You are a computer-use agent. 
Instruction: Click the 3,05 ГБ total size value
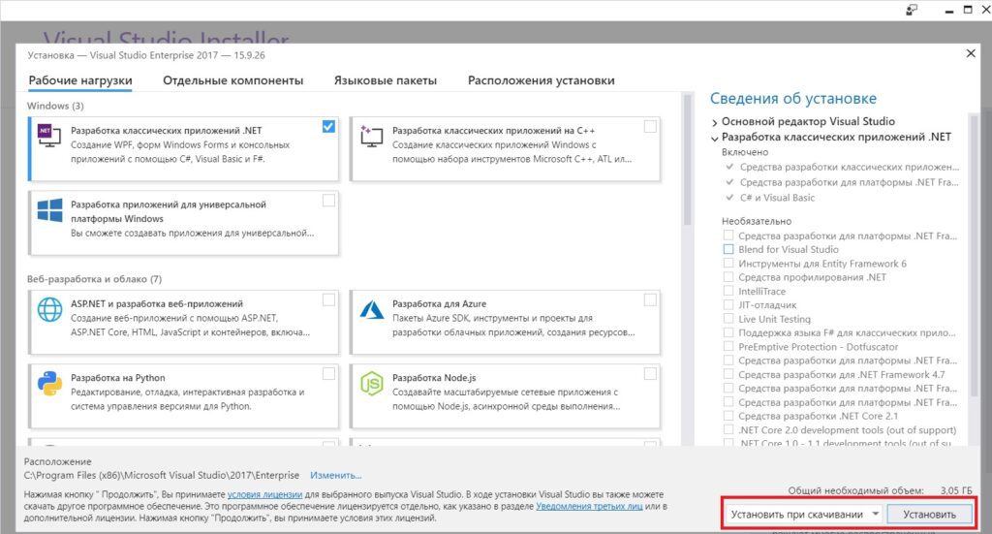pyautogui.click(x=956, y=490)
